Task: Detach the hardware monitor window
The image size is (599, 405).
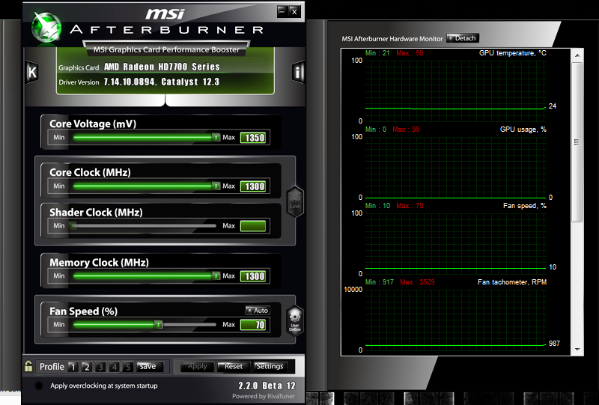Action: coord(462,38)
